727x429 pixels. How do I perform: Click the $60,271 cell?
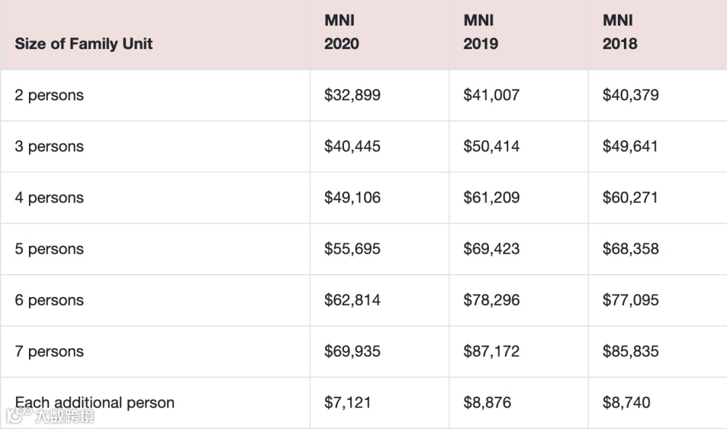click(630, 197)
